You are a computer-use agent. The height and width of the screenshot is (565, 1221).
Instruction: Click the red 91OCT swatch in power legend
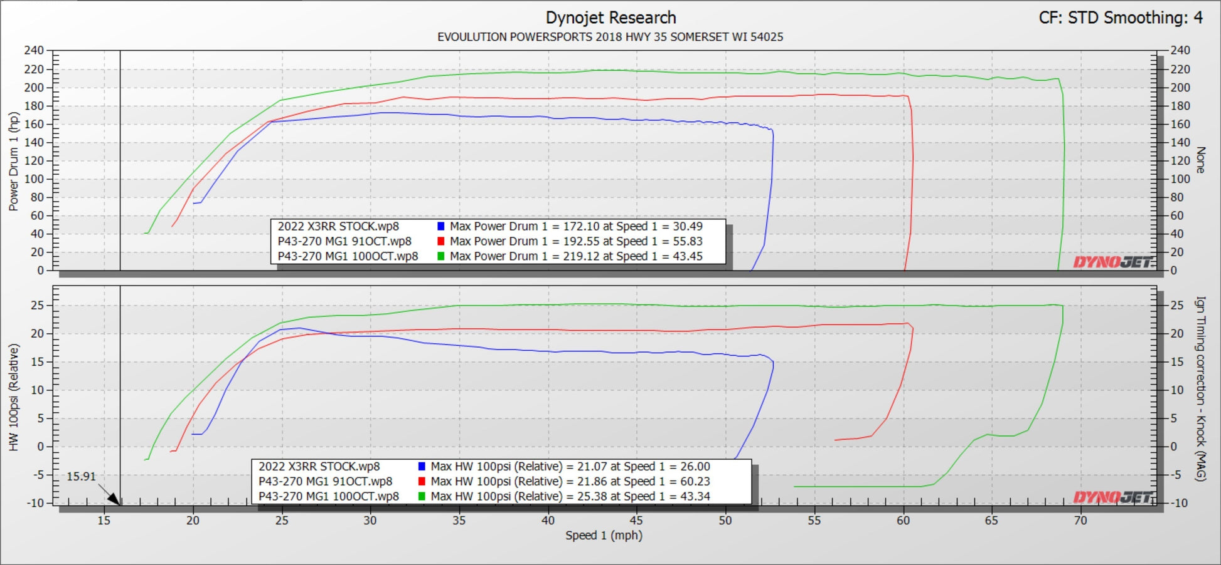pyautogui.click(x=441, y=242)
